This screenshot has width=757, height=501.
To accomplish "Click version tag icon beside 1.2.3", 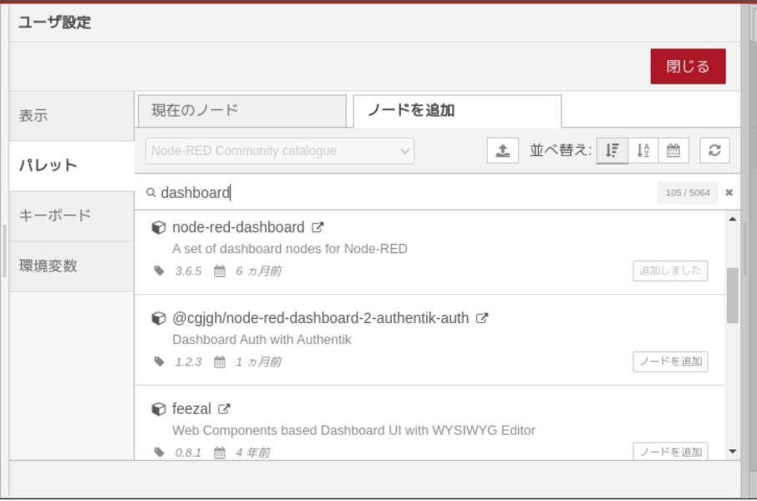I will 160,362.
